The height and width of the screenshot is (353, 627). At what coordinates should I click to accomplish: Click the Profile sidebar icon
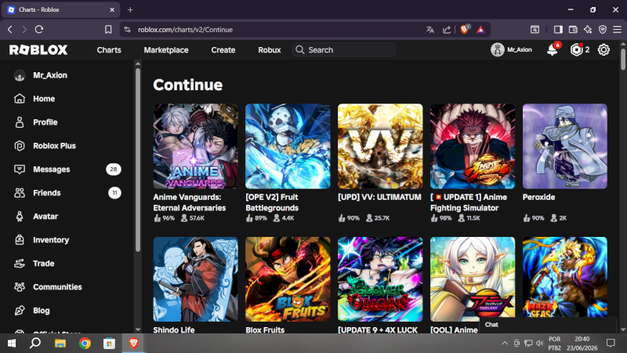click(x=19, y=122)
